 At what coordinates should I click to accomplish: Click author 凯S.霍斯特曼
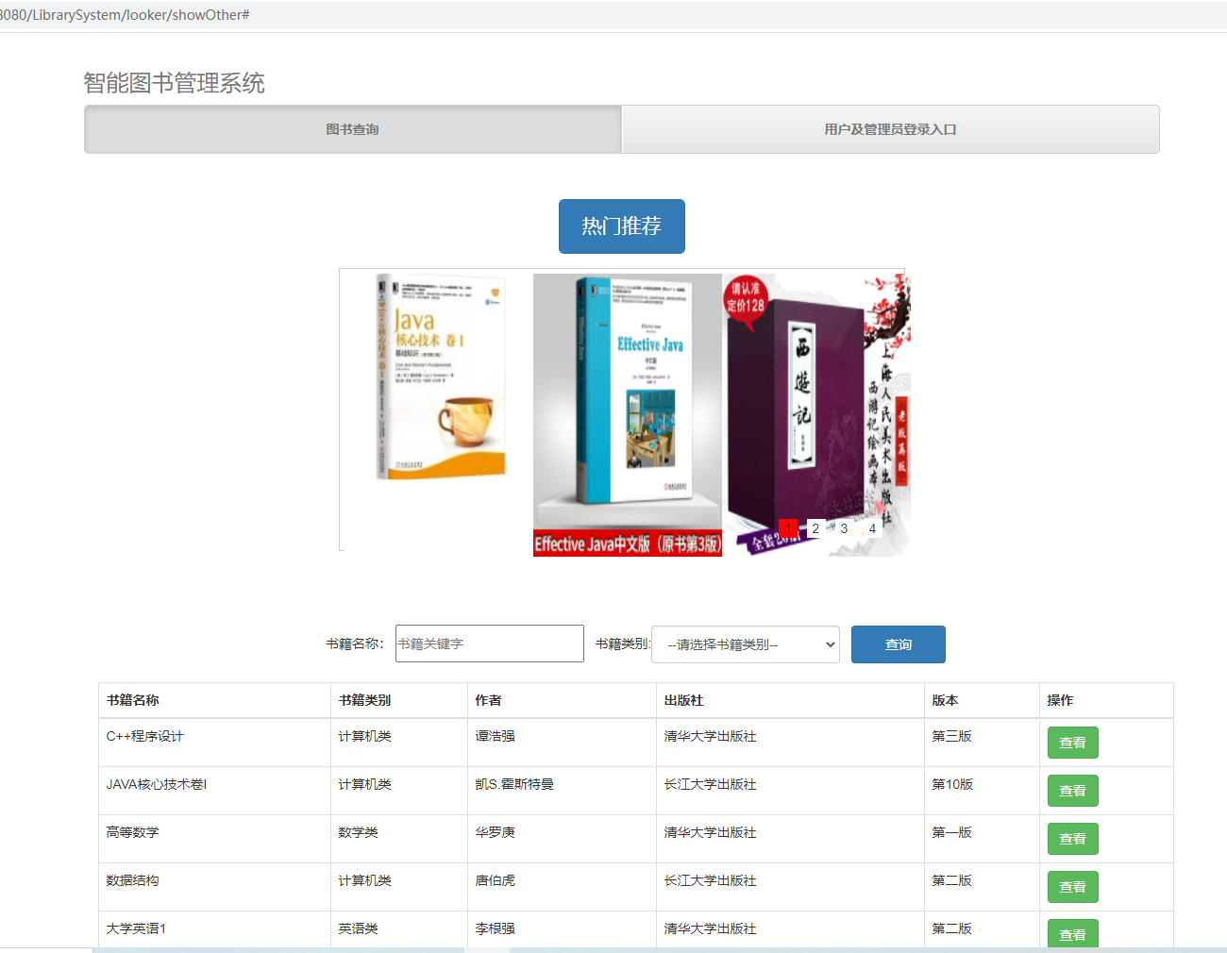coord(514,784)
